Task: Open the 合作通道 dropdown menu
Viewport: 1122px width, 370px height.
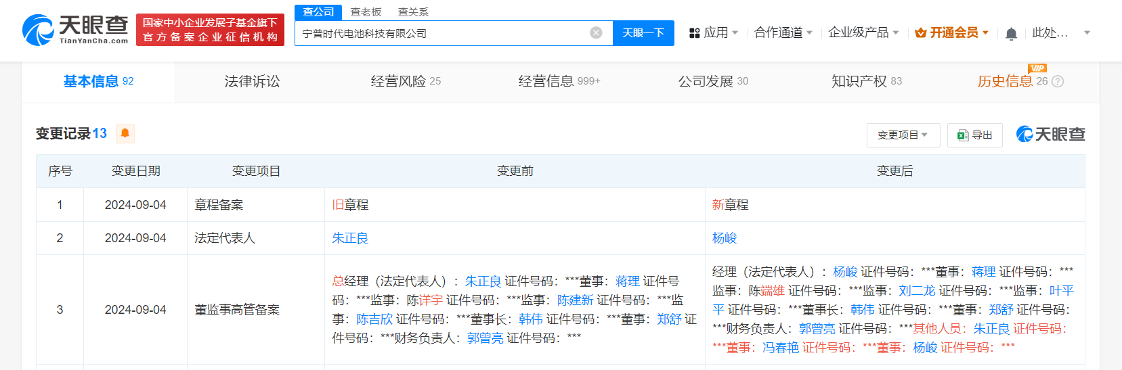Action: click(x=783, y=33)
